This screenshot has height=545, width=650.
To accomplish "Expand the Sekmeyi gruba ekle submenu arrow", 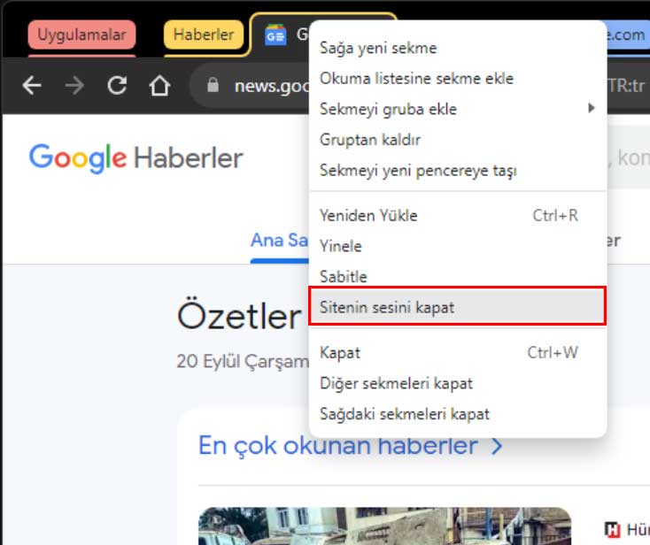I will pyautogui.click(x=592, y=109).
